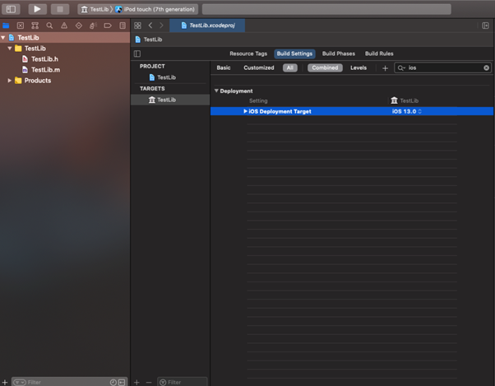Switch to Levels settings view
The width and height of the screenshot is (495, 386).
(x=359, y=68)
